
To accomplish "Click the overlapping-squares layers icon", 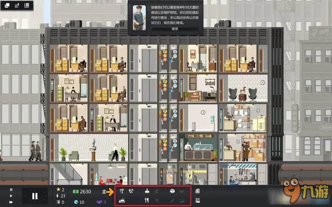I will click(7, 5).
